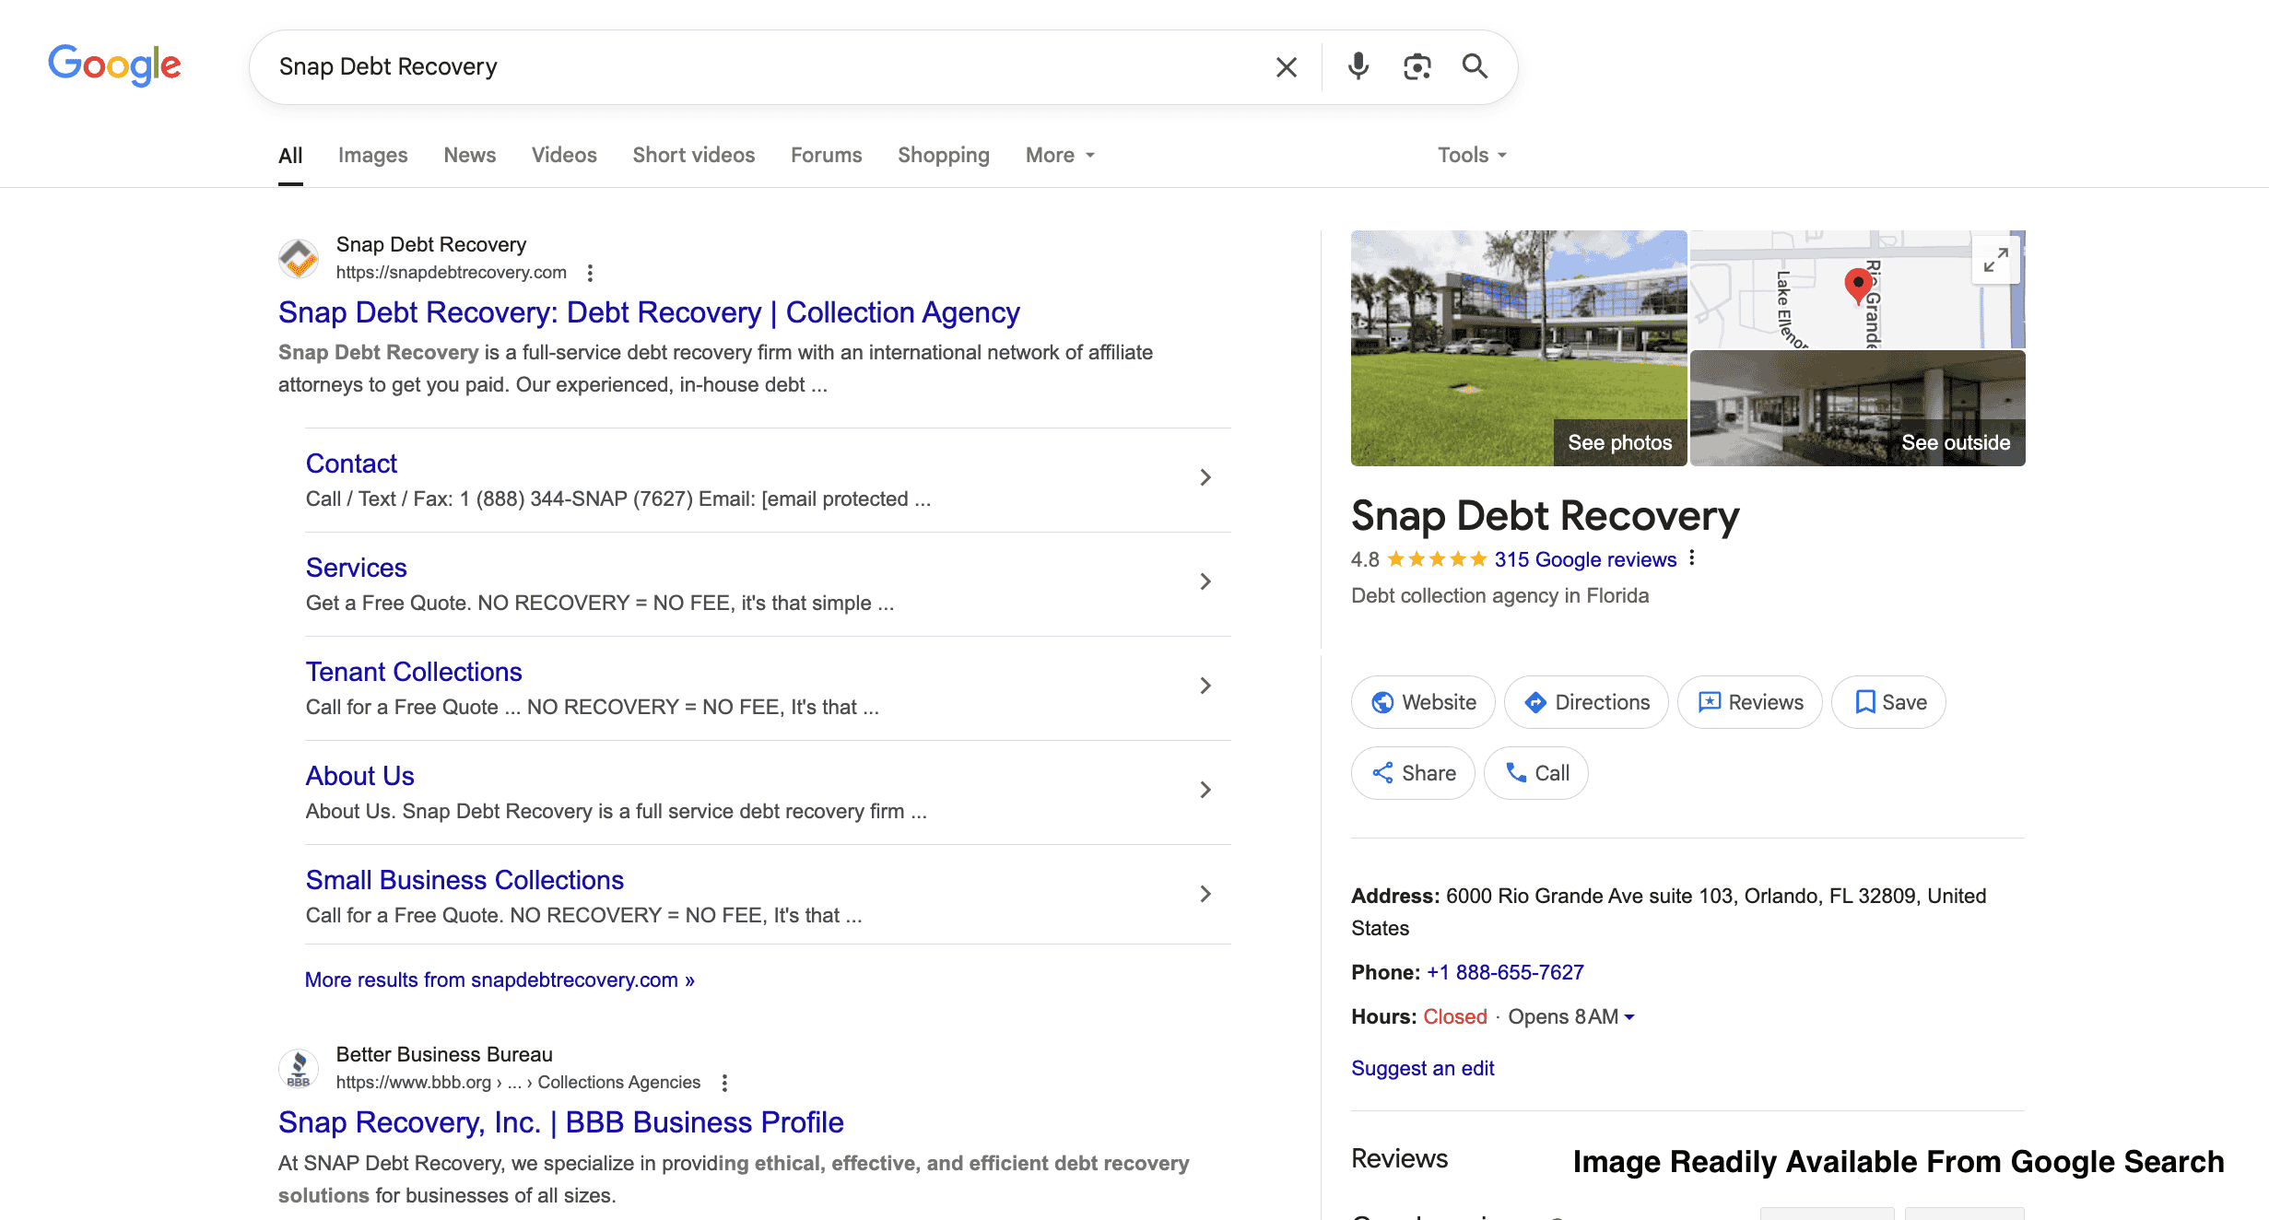Image resolution: width=2269 pixels, height=1220 pixels.
Task: Expand the map with the arrows icon
Action: pos(1995,261)
